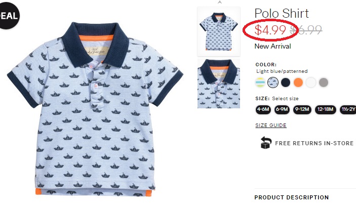This screenshot has width=356, height=208.
Task: Pick the dark navy color swatch
Action: (x=286, y=82)
